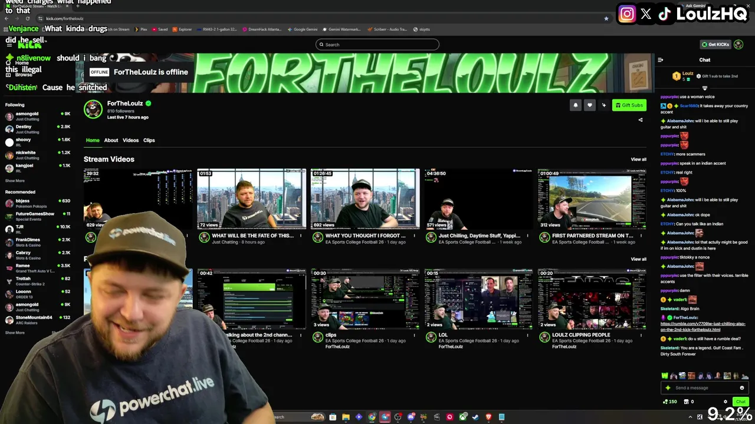This screenshot has height=424, width=755.
Task: Open kangjoel channel in Following
Action: click(37, 168)
